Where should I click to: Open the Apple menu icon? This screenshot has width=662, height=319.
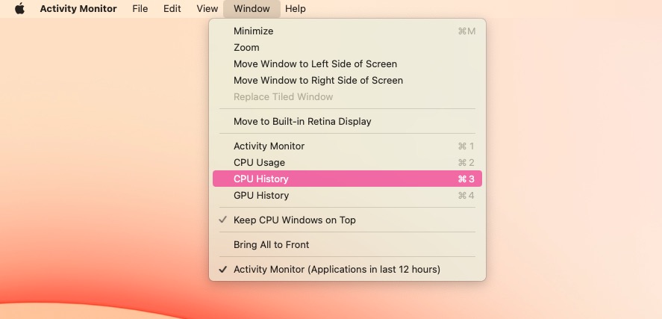pyautogui.click(x=19, y=9)
